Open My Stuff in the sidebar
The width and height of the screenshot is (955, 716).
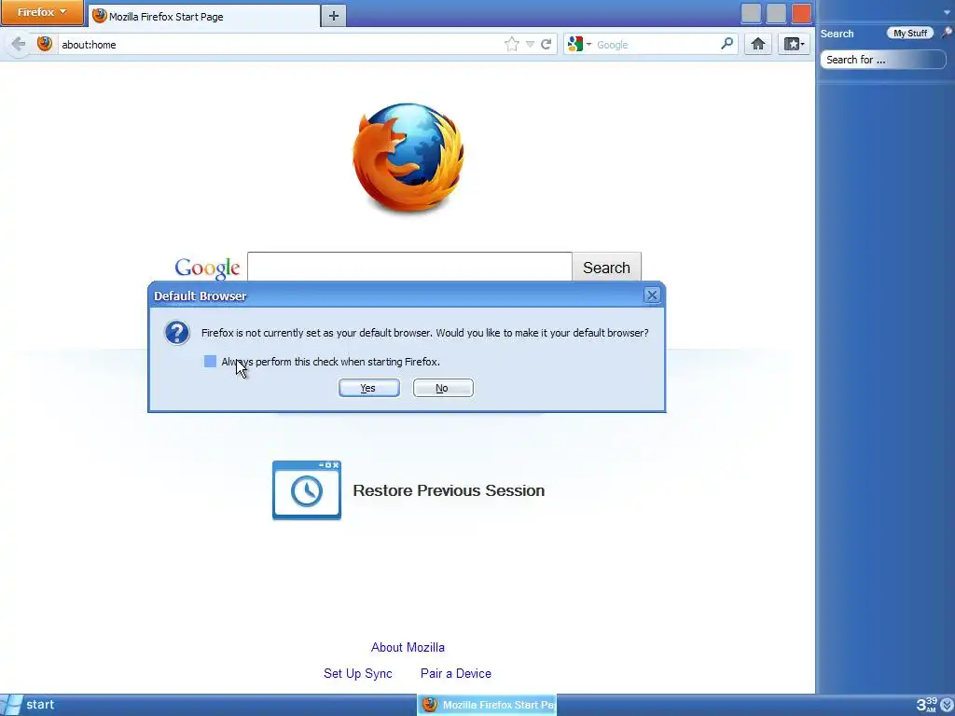pos(910,33)
